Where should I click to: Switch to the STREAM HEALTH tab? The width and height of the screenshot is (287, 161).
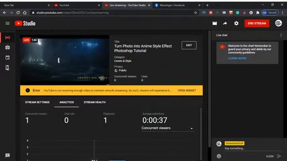(95, 102)
